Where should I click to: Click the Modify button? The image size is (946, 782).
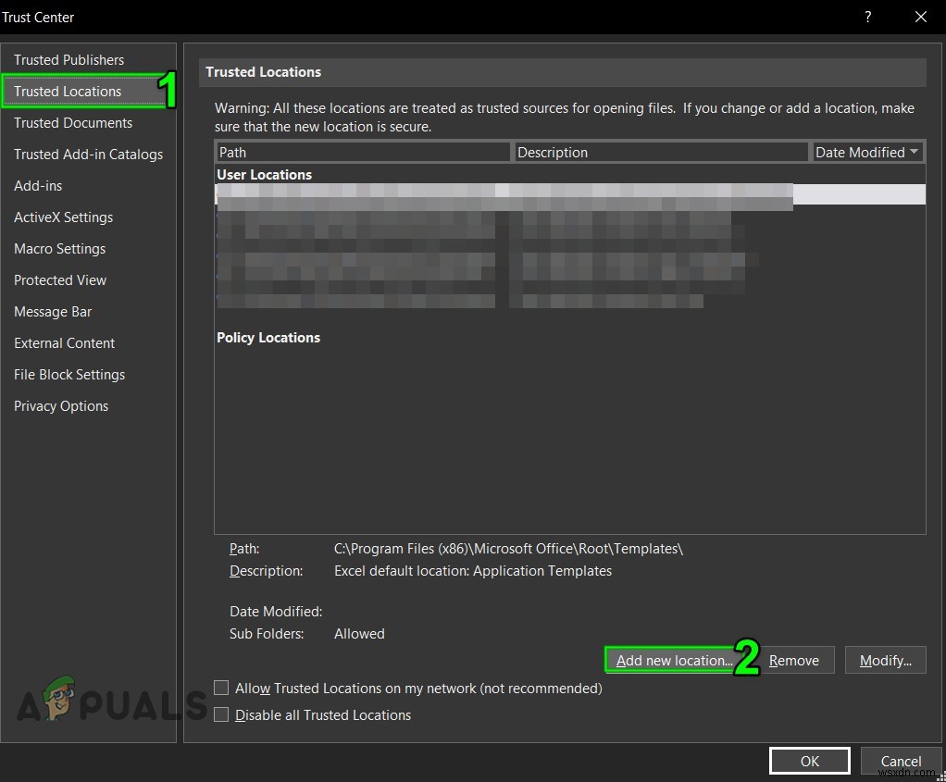coord(885,660)
